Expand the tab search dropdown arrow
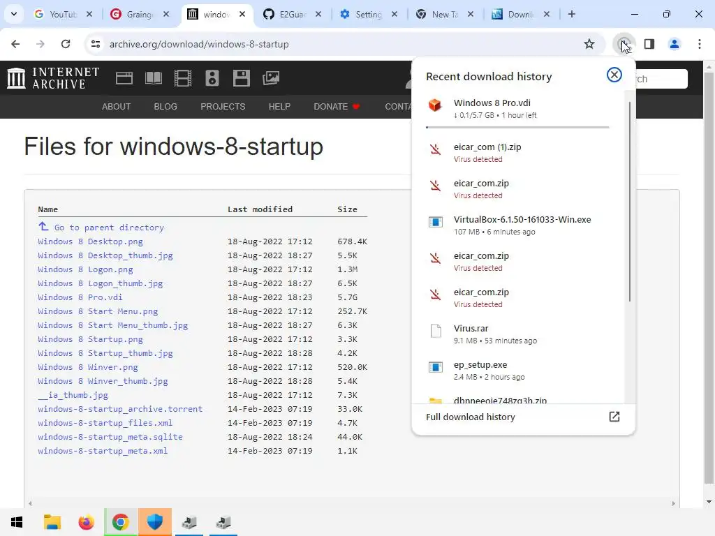Viewport: 715px width, 536px height. click(14, 14)
